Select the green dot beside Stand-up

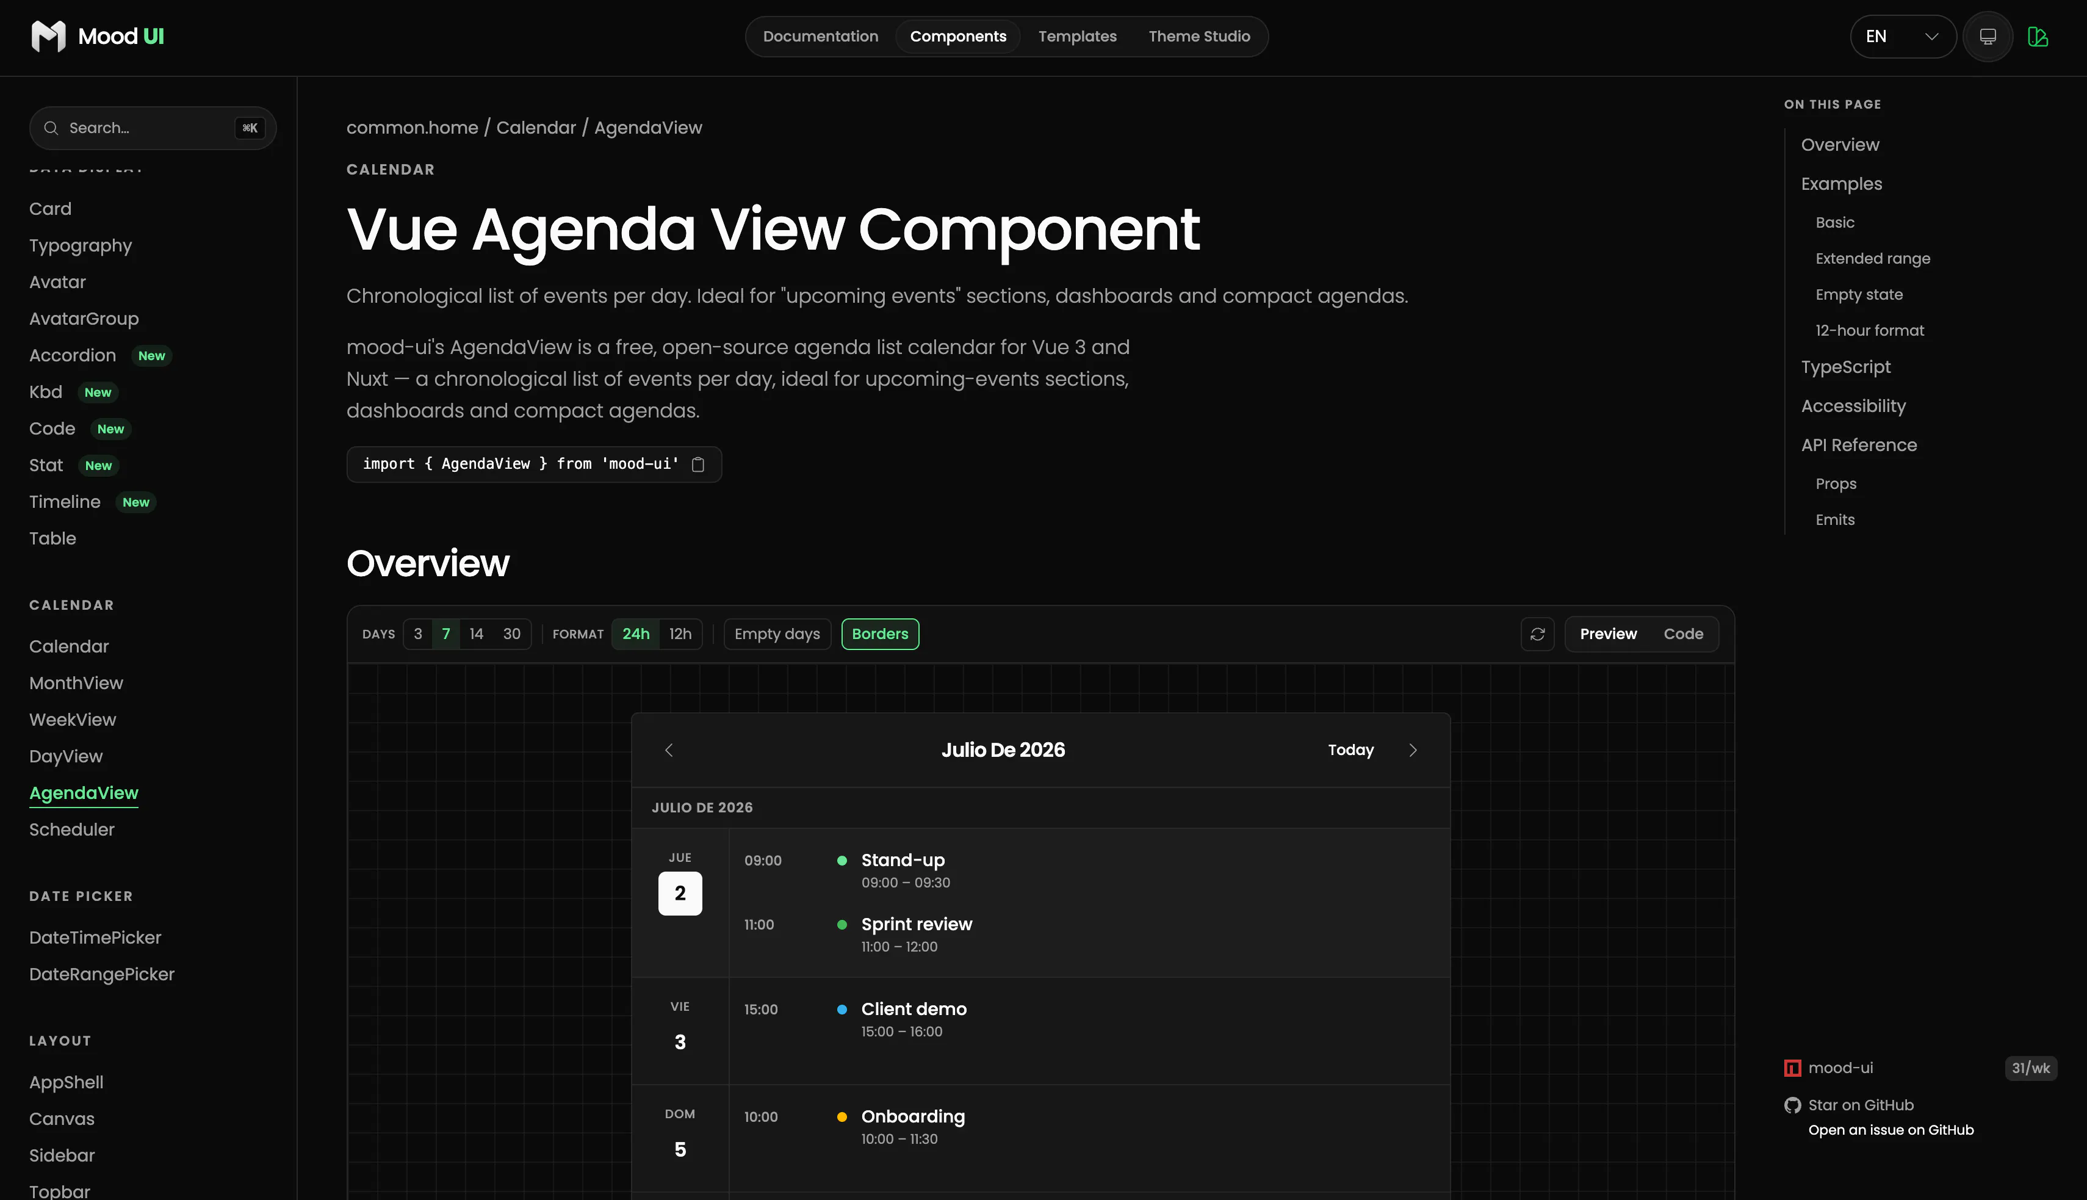tap(842, 861)
